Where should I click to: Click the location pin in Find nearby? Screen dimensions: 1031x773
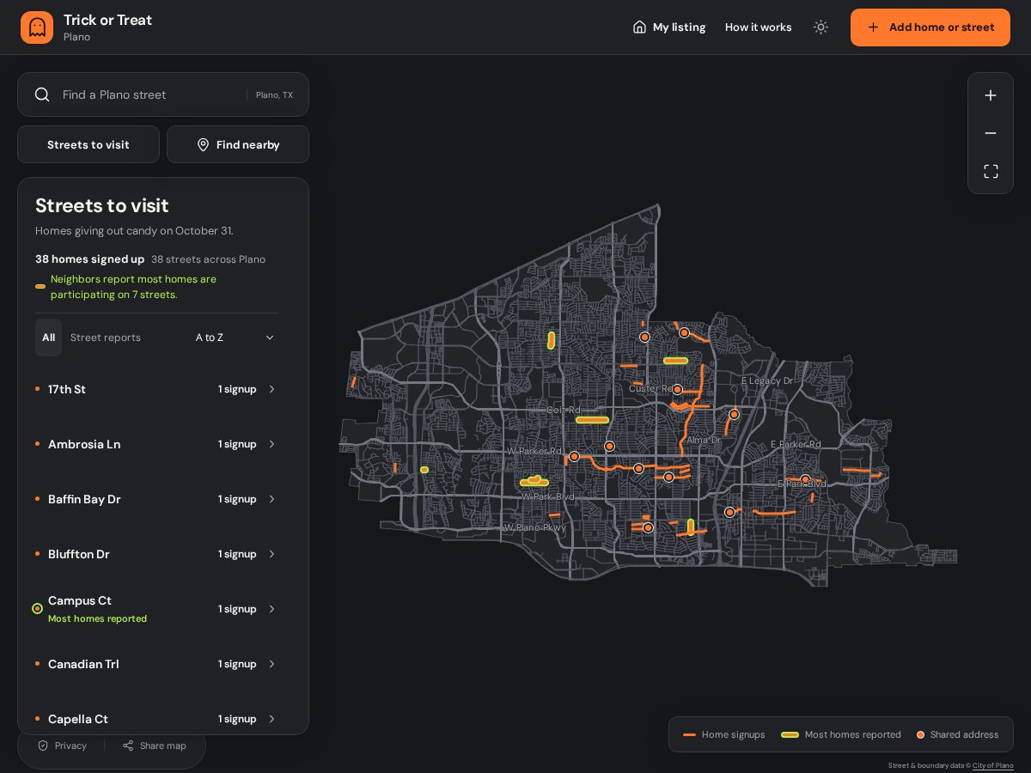(203, 144)
